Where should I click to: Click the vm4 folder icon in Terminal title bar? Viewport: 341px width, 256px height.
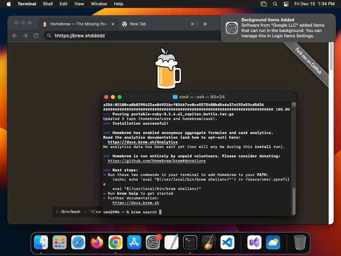click(x=175, y=97)
